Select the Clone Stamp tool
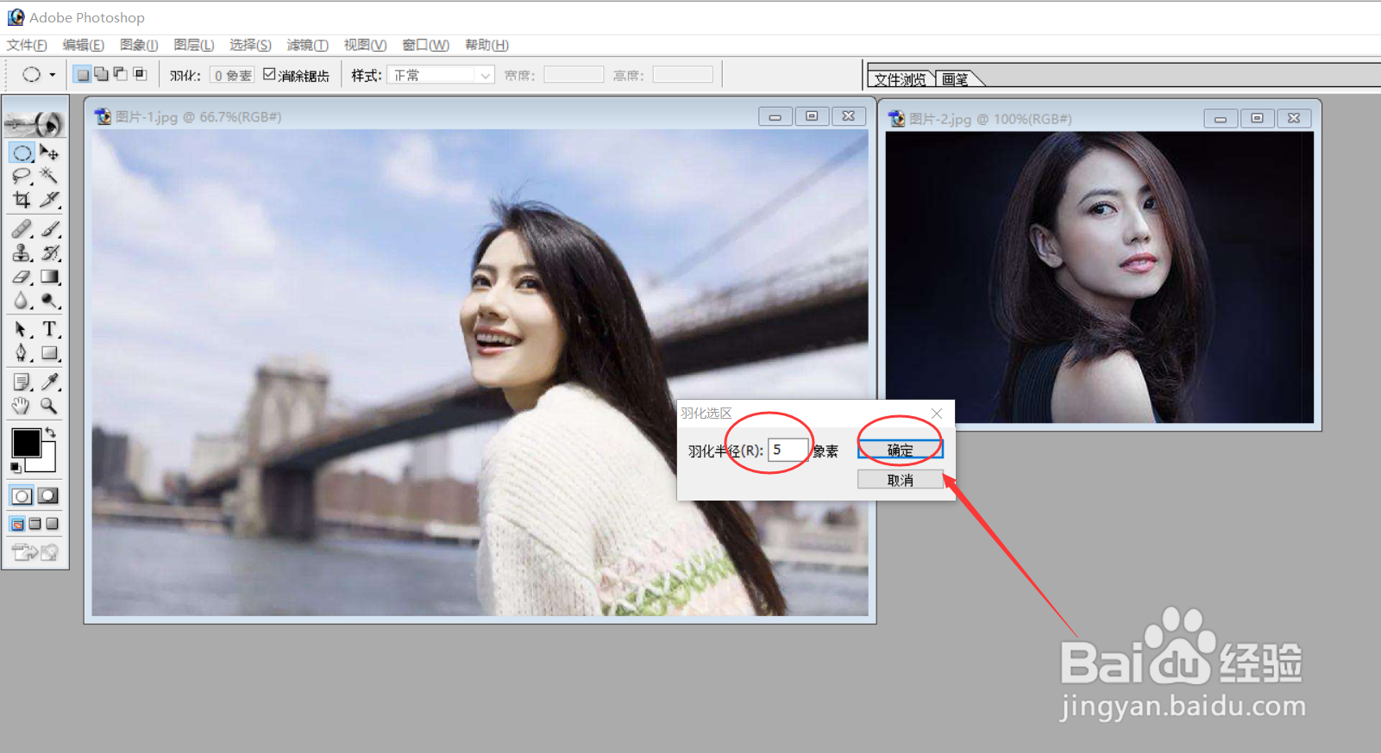Image resolution: width=1381 pixels, height=753 pixels. 22,253
